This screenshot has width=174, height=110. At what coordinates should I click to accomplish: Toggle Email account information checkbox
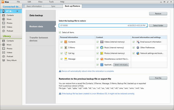pyautogui.click(x=134, y=42)
